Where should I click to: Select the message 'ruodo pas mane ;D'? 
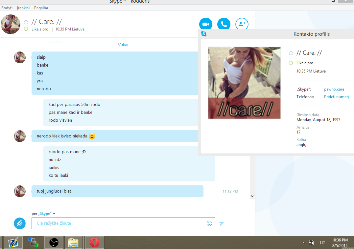[x=67, y=152]
